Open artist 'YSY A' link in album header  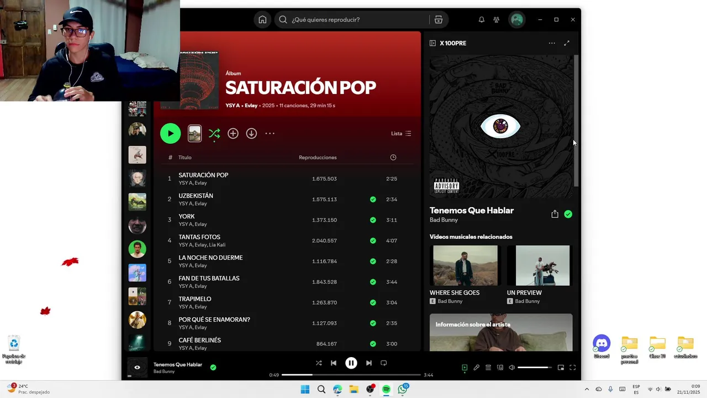pos(233,106)
